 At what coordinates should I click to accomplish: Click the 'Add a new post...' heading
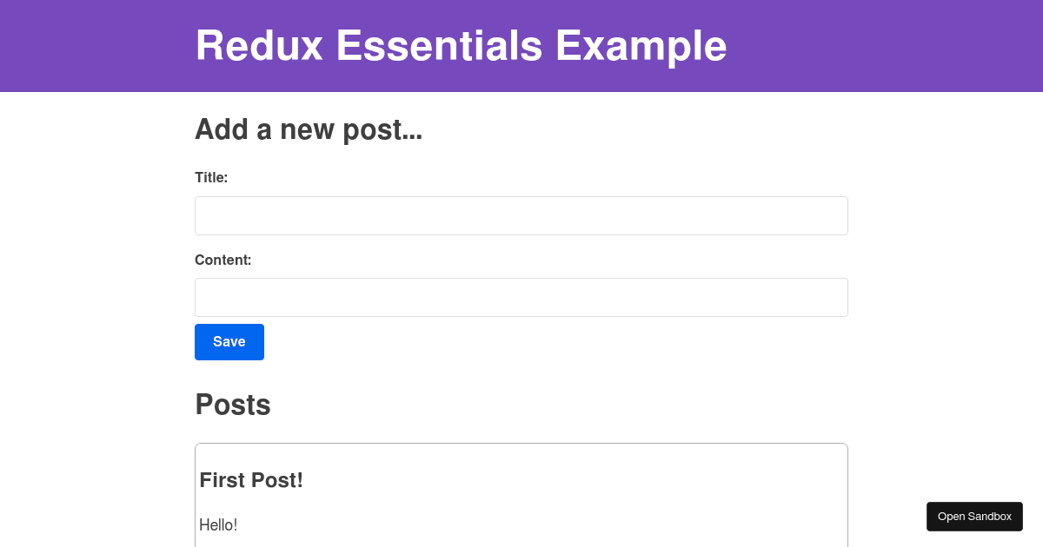click(x=309, y=129)
